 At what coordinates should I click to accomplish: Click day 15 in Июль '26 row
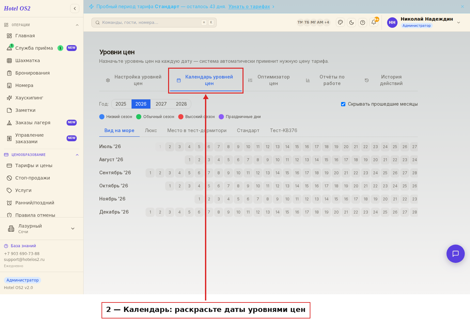[297, 147]
